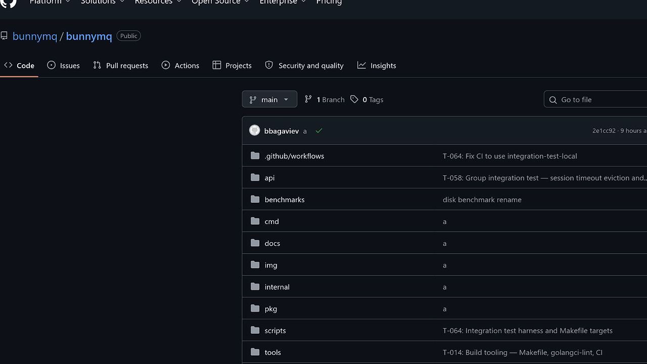The image size is (647, 364).
Task: Click the folder icon for internal
Action: tap(255, 286)
